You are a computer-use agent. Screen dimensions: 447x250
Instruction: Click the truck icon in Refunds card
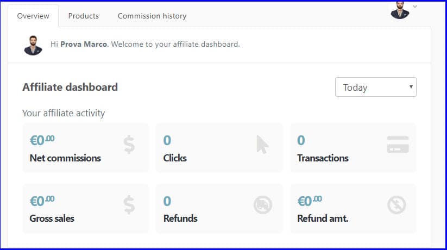[262, 205]
